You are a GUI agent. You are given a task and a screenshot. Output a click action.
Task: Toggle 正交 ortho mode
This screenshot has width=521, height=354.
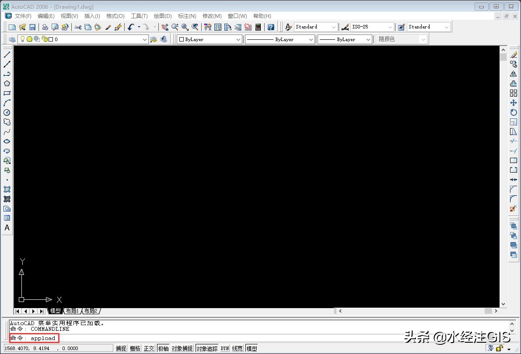tap(149, 348)
